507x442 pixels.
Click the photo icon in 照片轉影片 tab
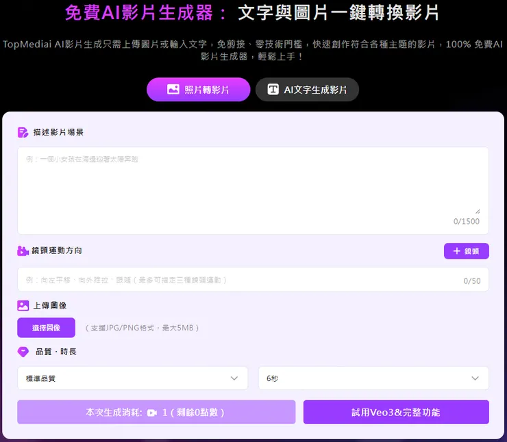pyautogui.click(x=173, y=90)
